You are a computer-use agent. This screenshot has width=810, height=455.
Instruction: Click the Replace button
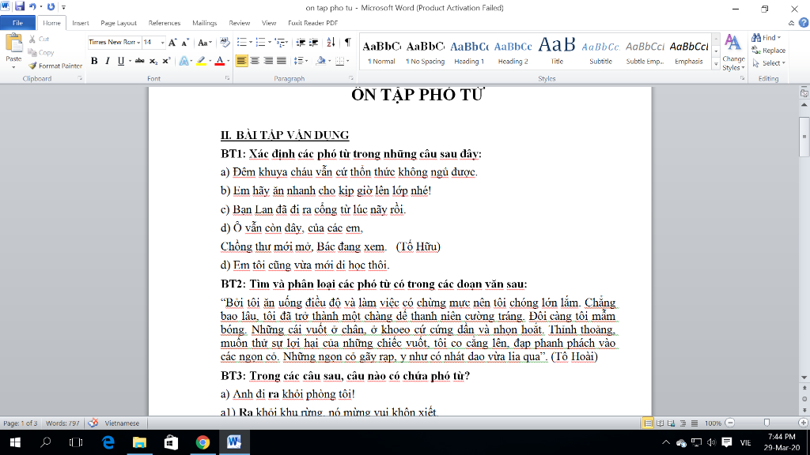pos(769,51)
